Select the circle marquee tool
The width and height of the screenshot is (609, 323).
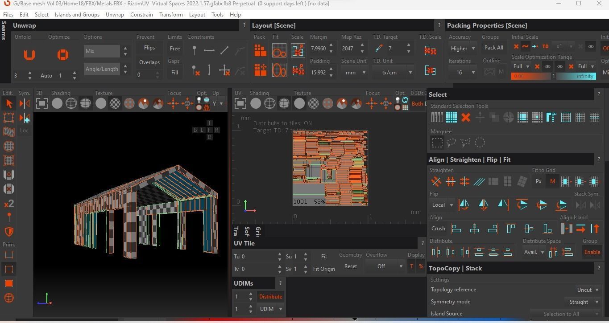click(480, 143)
